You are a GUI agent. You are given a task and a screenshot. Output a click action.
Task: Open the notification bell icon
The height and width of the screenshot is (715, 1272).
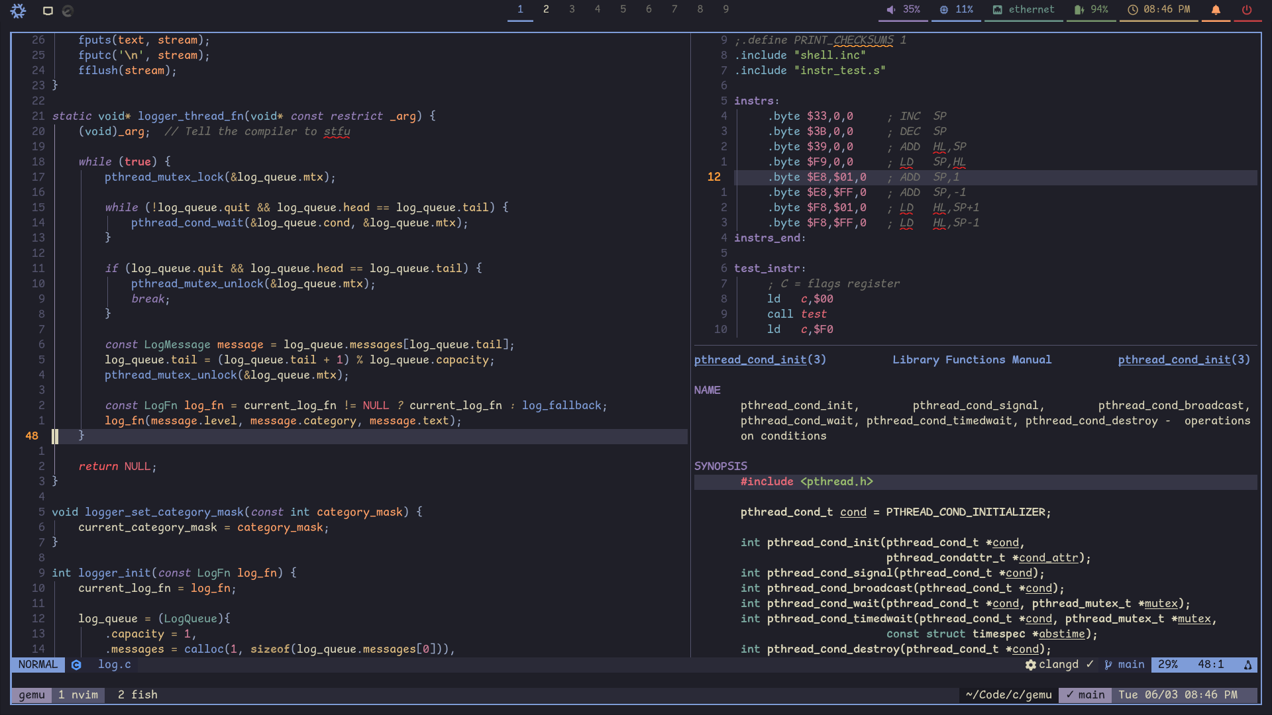pos(1216,9)
